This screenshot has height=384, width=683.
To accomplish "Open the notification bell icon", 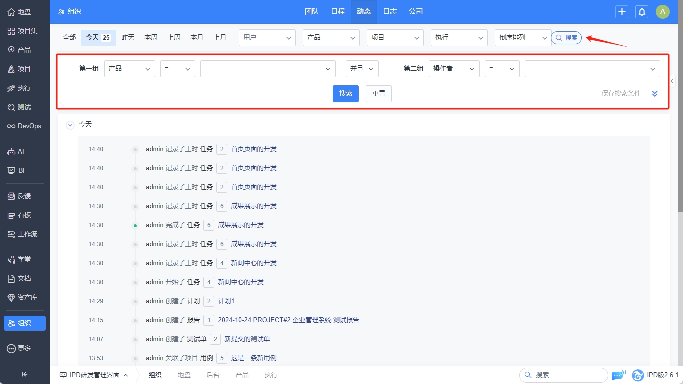I will point(642,12).
